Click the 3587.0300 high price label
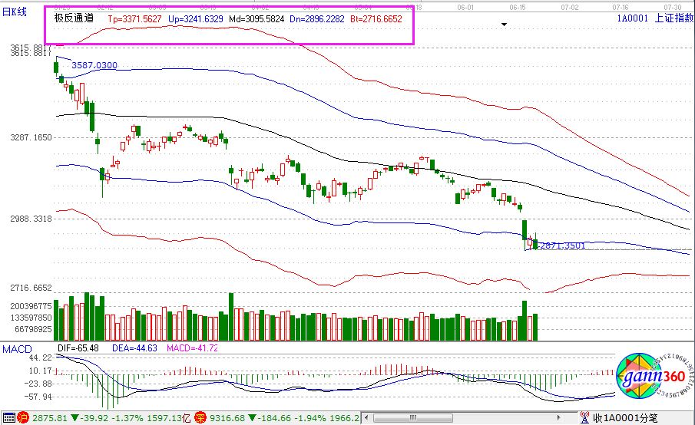The height and width of the screenshot is (425, 695). point(94,66)
